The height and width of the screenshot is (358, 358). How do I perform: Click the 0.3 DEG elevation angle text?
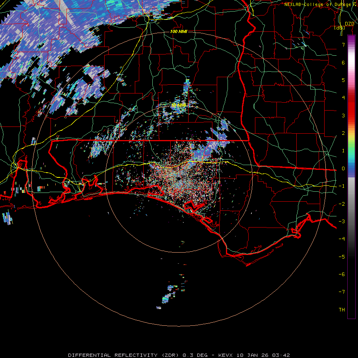click(195, 355)
